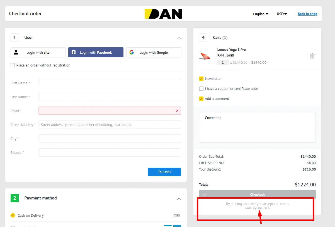Screen dimensions: 335x227
Task: Log in using the Facebook button
Action: 96,52
